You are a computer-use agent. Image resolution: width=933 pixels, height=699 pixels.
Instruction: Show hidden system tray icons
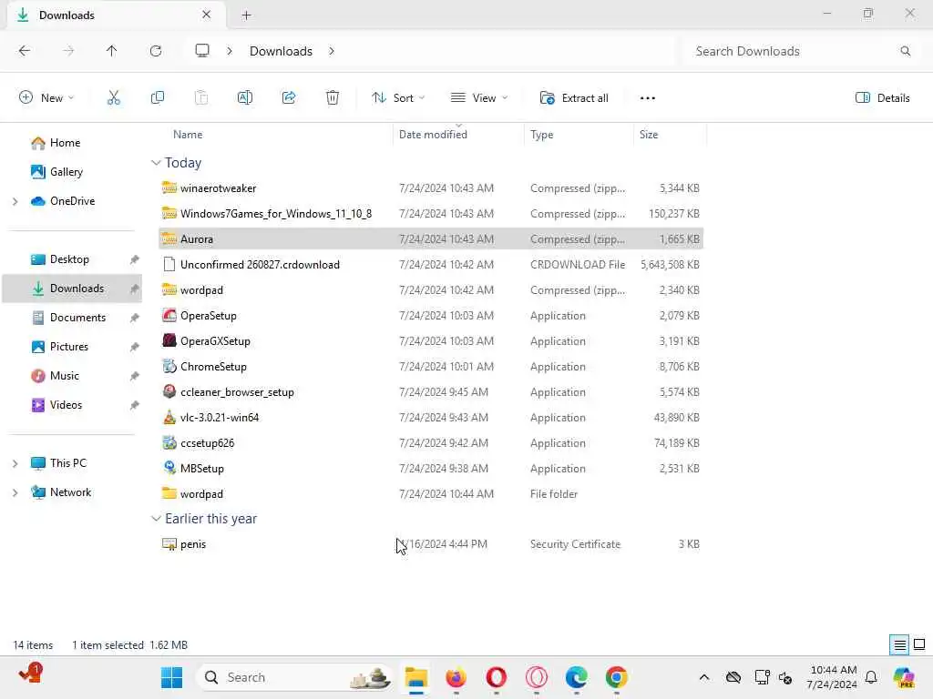[x=704, y=677]
